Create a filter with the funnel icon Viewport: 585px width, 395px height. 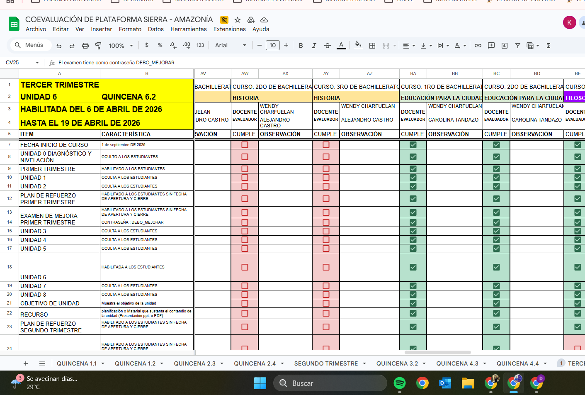[x=517, y=46]
